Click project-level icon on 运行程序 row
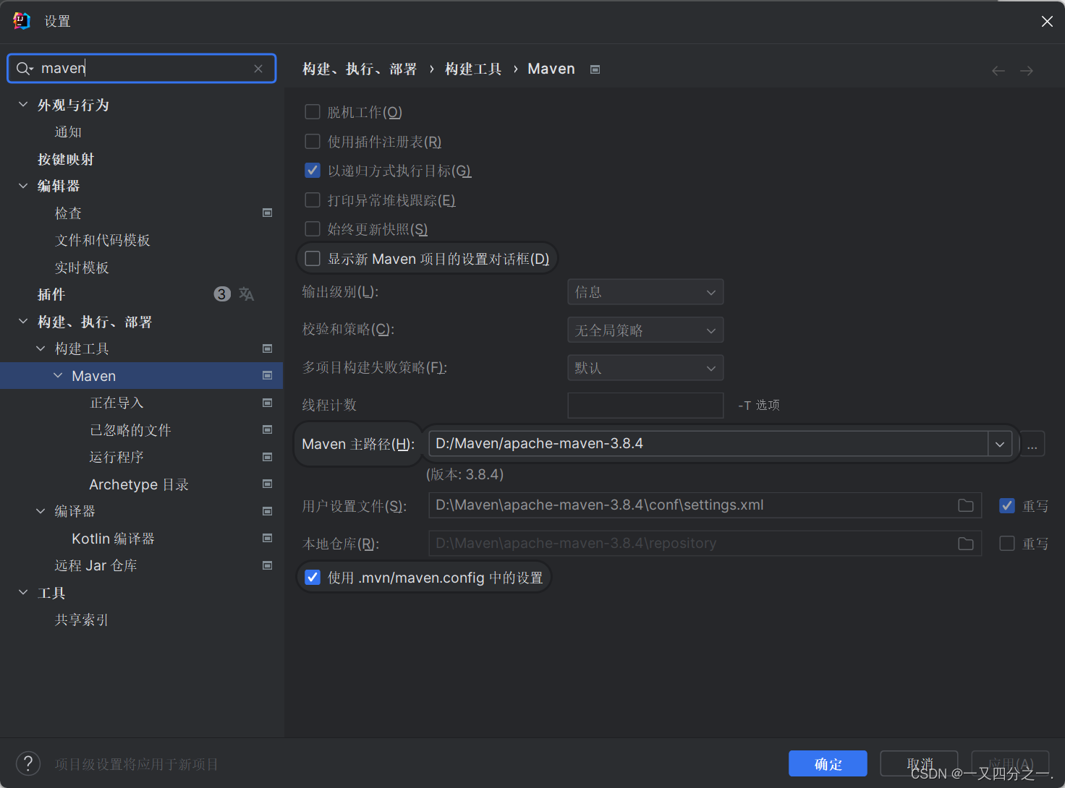 [267, 457]
